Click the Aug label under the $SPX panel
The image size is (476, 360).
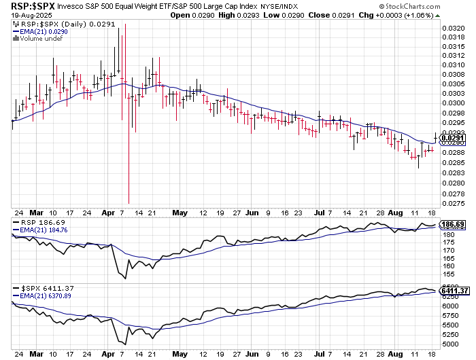coord(396,355)
